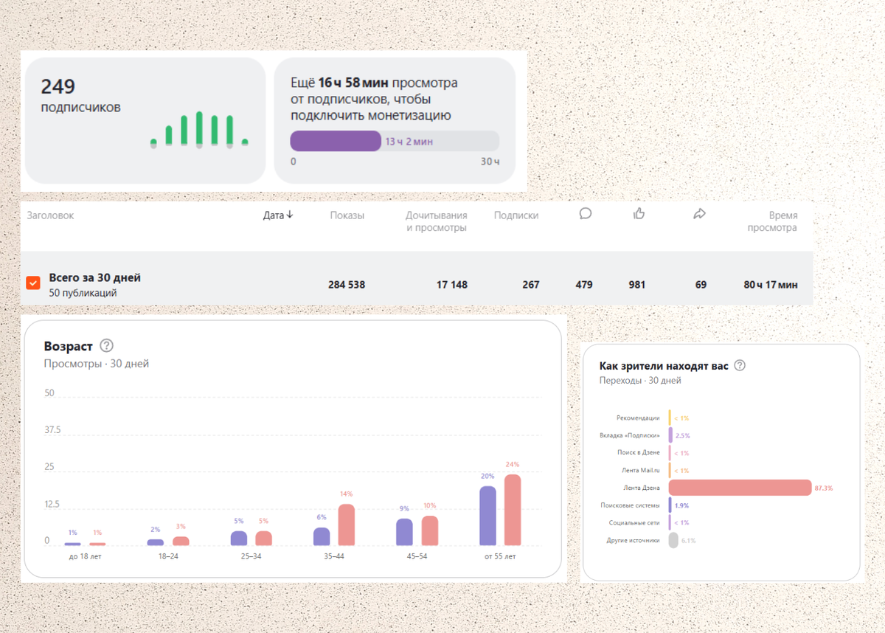This screenshot has height=633, width=885.
Task: Toggle the Всего за 30 дней checkbox
Action: click(x=33, y=283)
